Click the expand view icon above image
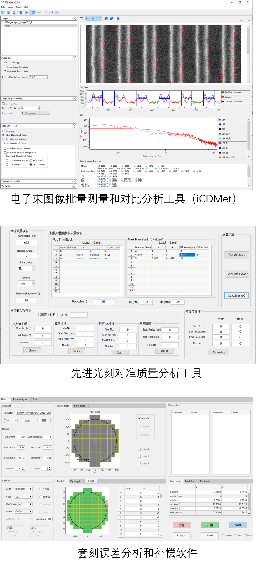The height and width of the screenshot is (566, 256). pyautogui.click(x=112, y=19)
